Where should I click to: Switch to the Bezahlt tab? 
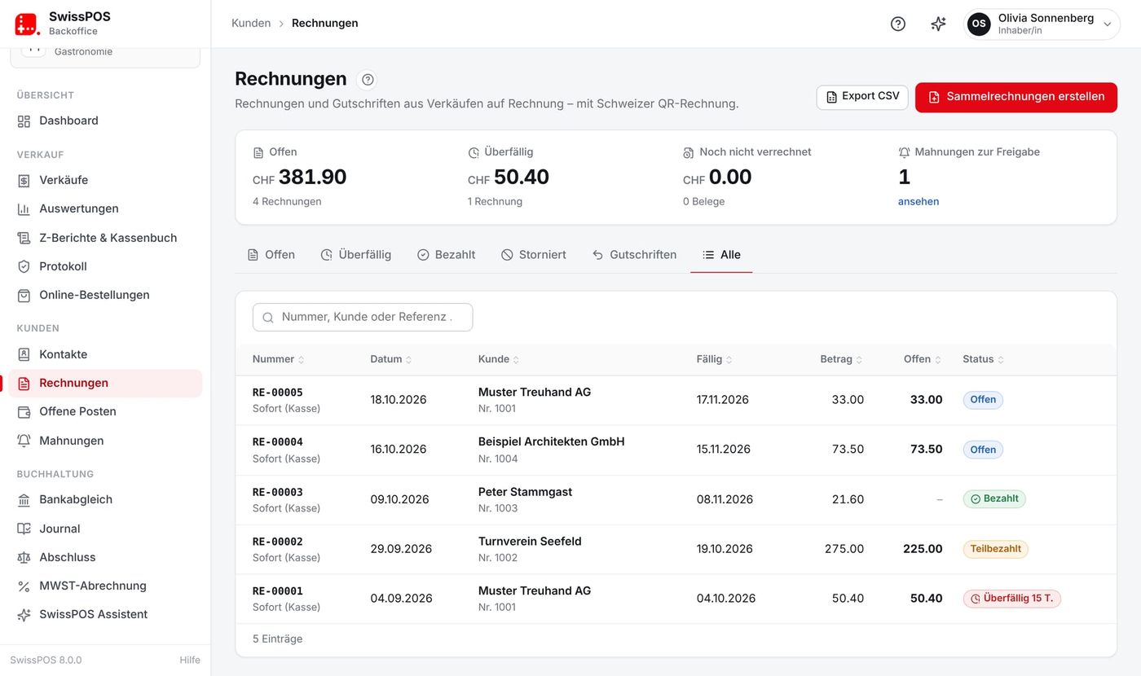[x=446, y=255]
